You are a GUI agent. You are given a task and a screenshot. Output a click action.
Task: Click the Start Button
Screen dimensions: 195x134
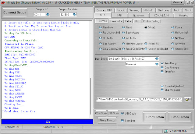155,117
